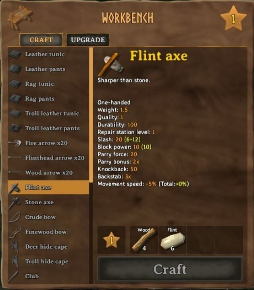Click the recipe list scrollbar
The height and width of the screenshot is (290, 254).
click(91, 115)
